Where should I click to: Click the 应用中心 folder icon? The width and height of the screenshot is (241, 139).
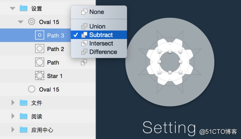24,130
